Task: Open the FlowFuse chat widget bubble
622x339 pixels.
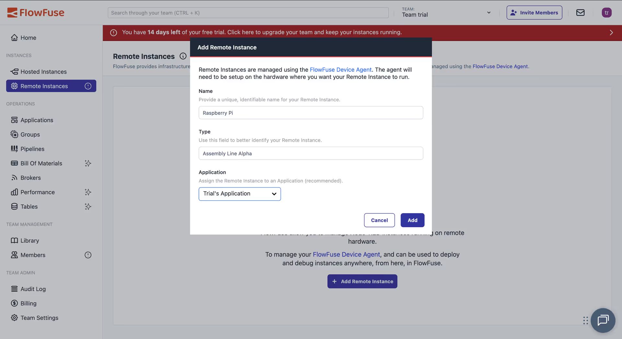Action: 603,321
